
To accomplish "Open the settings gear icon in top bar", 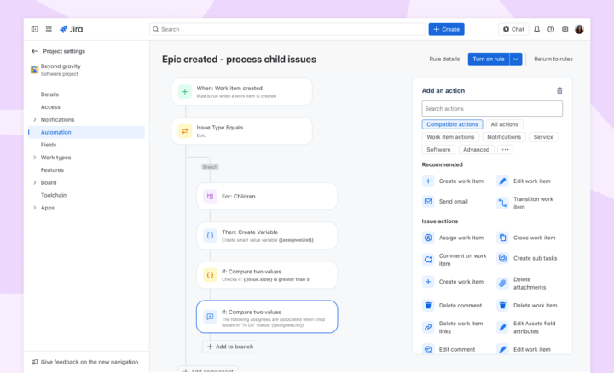I will pyautogui.click(x=565, y=29).
